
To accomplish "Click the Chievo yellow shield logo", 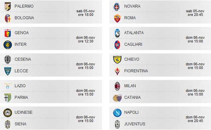I will pos(117,59).
